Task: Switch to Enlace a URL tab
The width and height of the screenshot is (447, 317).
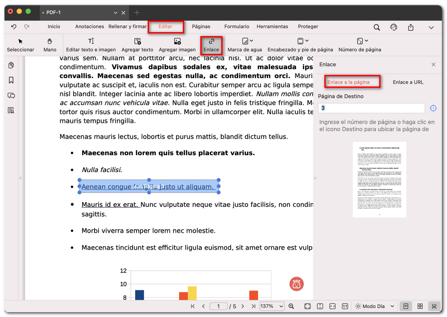Action: point(408,82)
